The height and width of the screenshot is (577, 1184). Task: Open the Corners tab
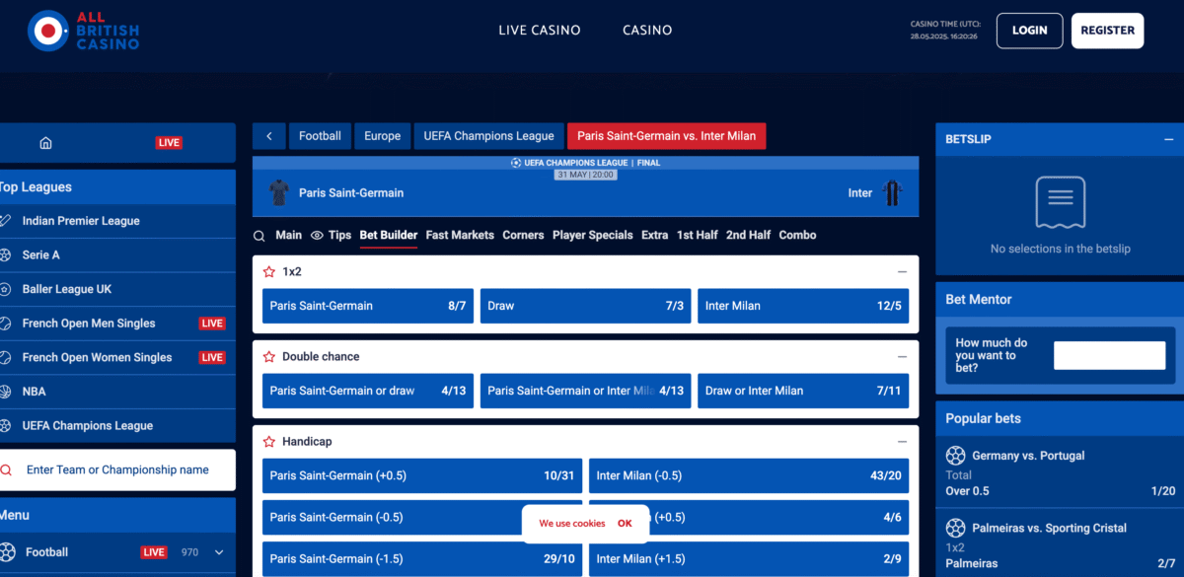click(x=523, y=236)
